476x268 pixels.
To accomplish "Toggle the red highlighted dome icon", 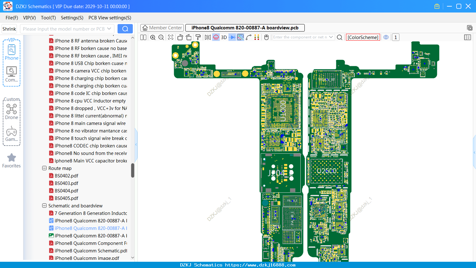I will coord(216,37).
